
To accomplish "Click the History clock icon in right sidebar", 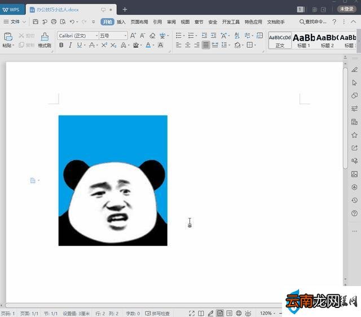I will 354,200.
